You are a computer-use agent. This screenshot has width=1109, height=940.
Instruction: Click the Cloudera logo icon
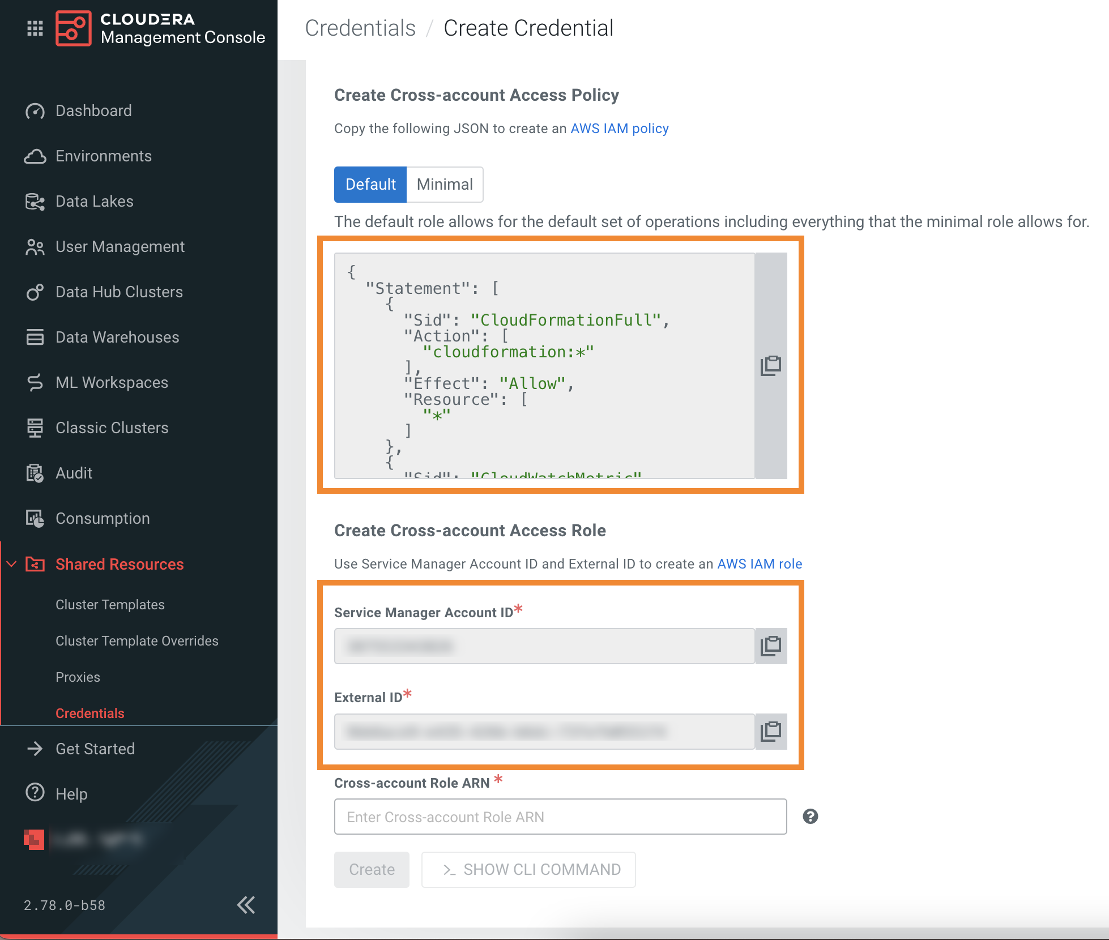point(74,28)
